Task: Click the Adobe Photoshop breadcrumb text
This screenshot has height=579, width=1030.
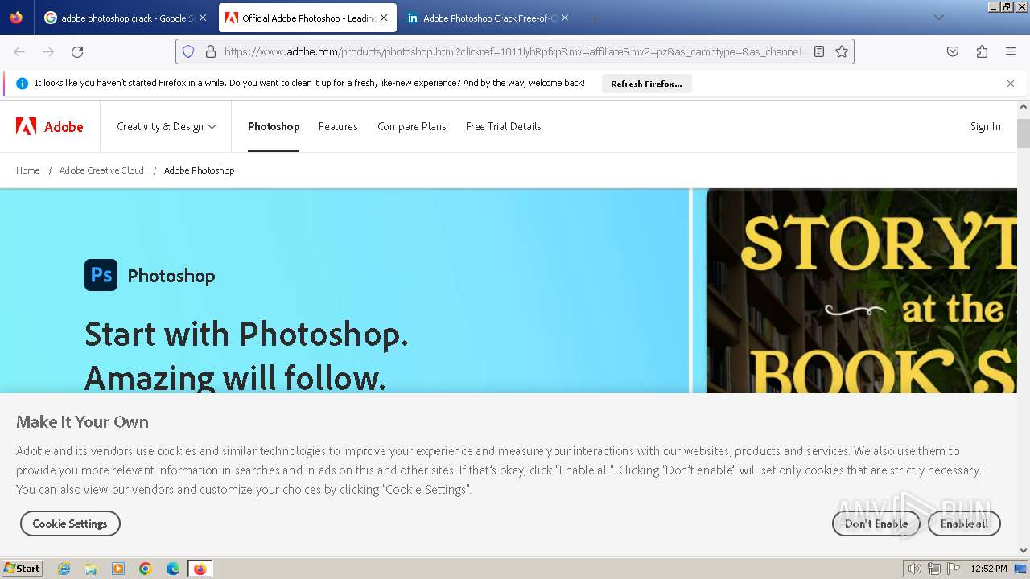Action: [199, 170]
